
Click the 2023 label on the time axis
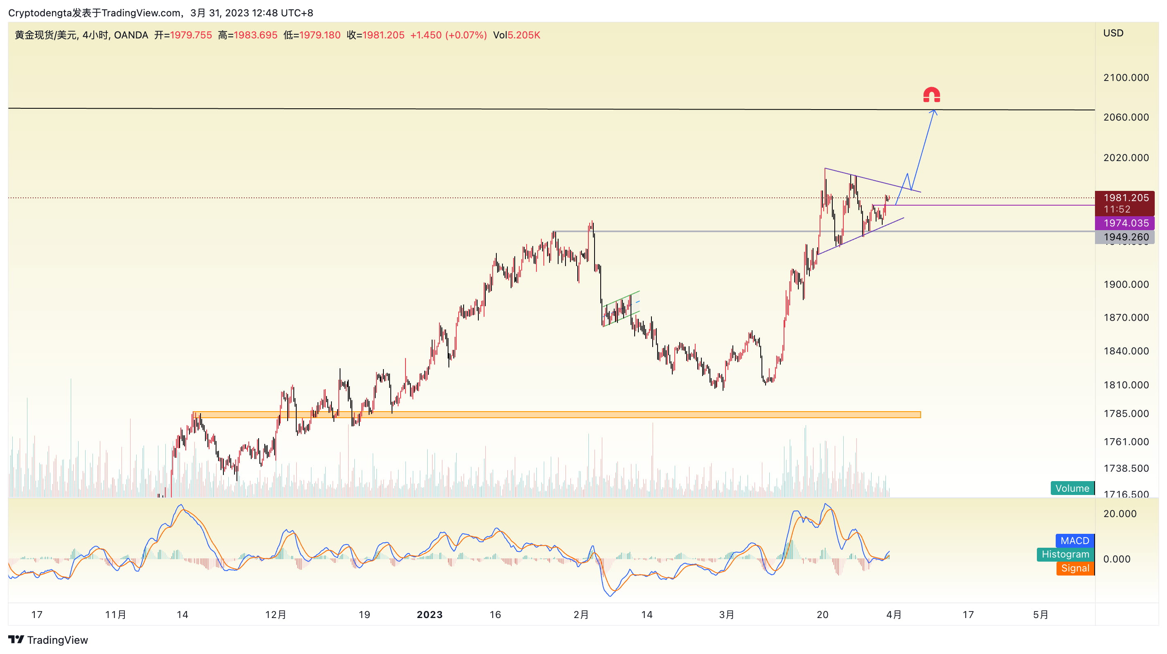point(429,614)
